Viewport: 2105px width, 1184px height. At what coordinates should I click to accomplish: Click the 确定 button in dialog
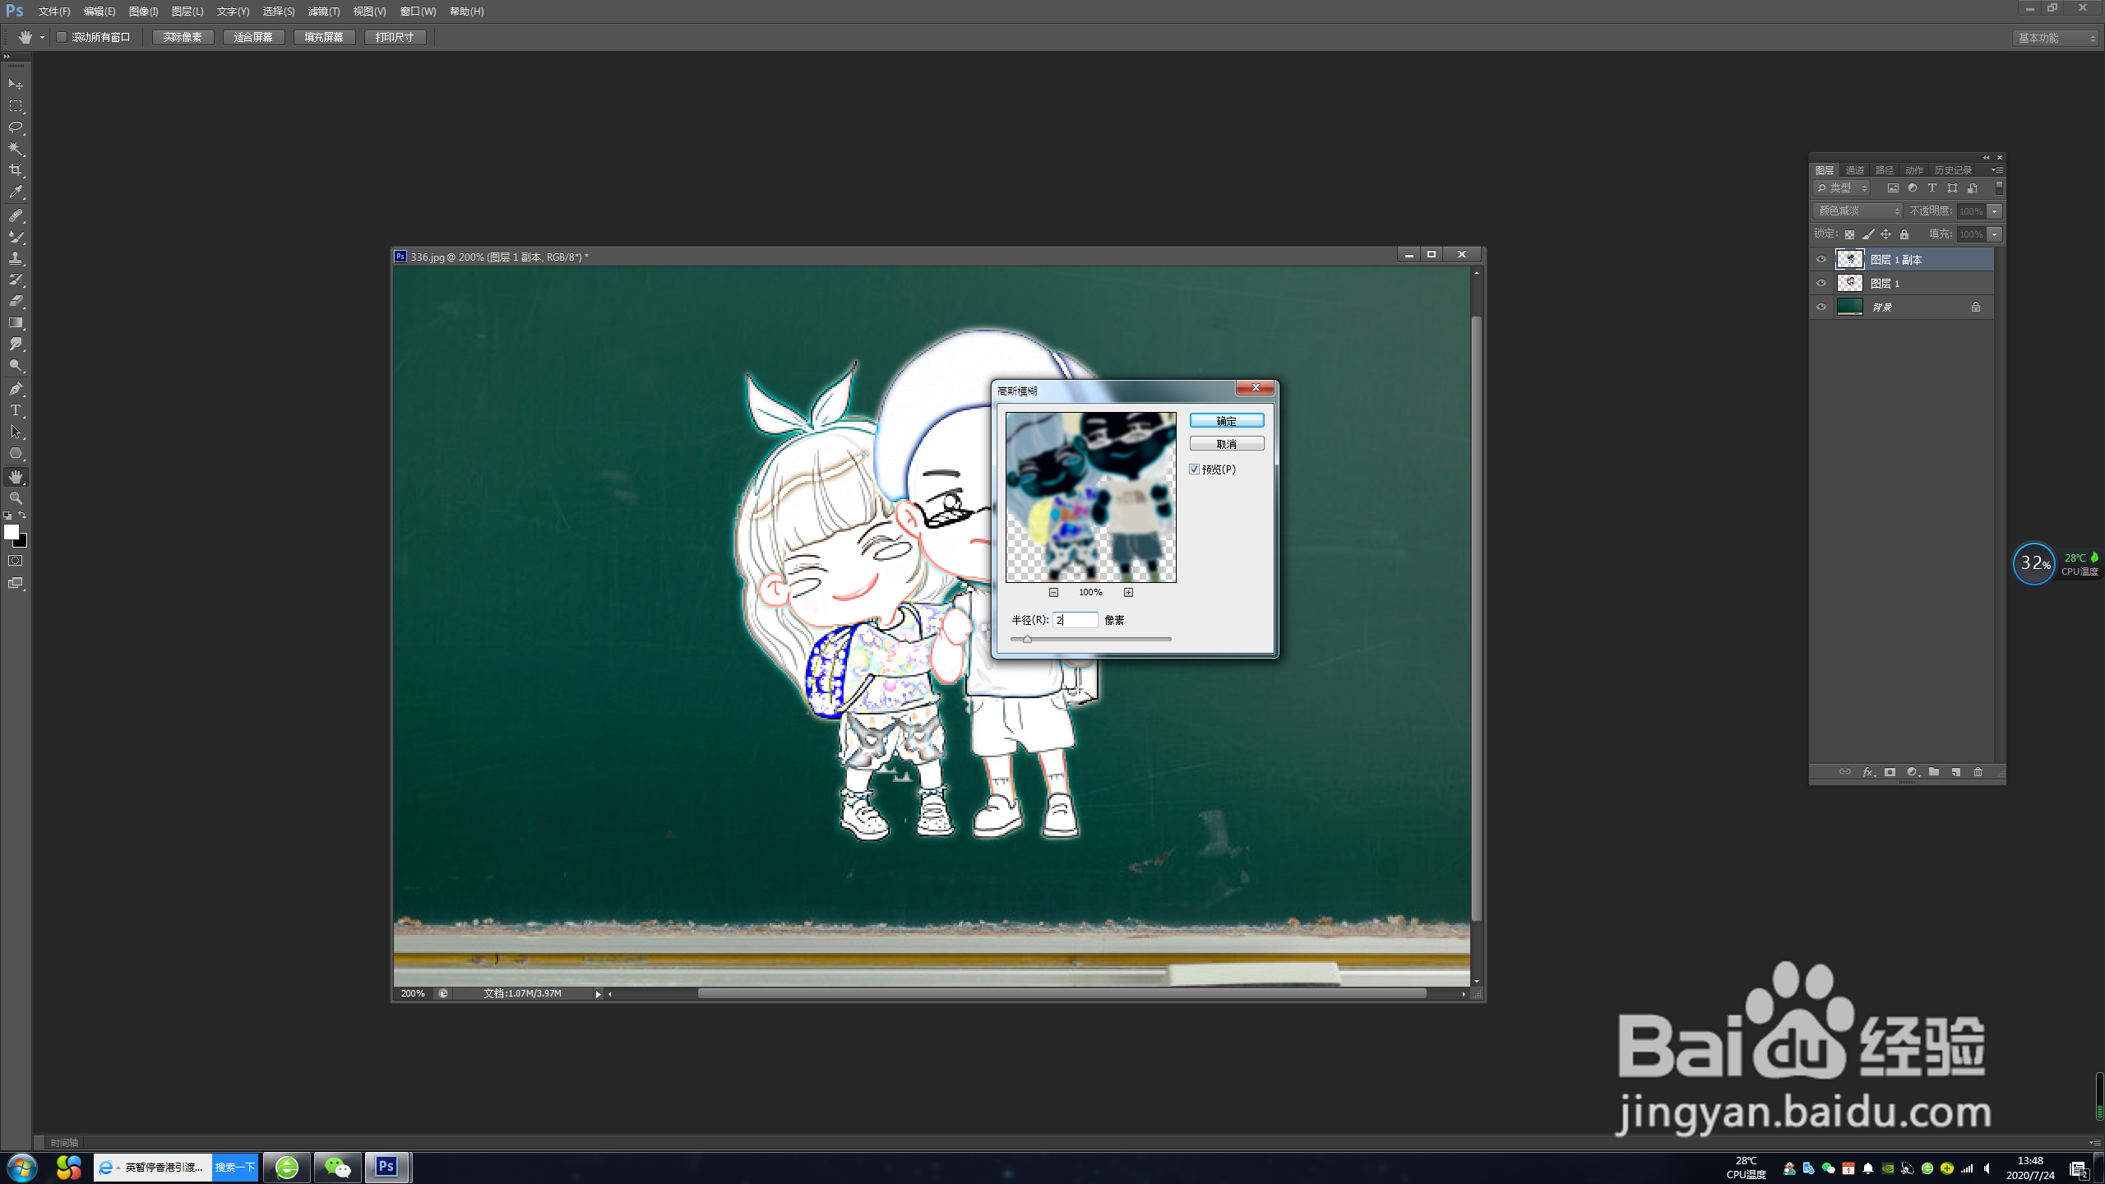pyautogui.click(x=1226, y=421)
